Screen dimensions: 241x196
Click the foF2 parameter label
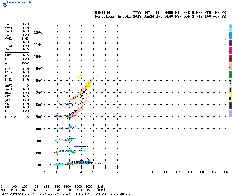tap(9, 24)
